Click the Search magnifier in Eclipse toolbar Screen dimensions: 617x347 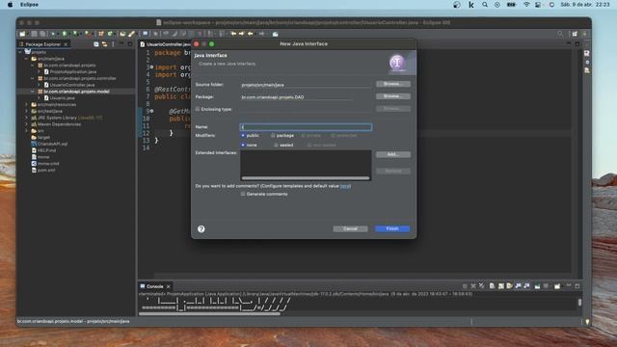pos(560,34)
